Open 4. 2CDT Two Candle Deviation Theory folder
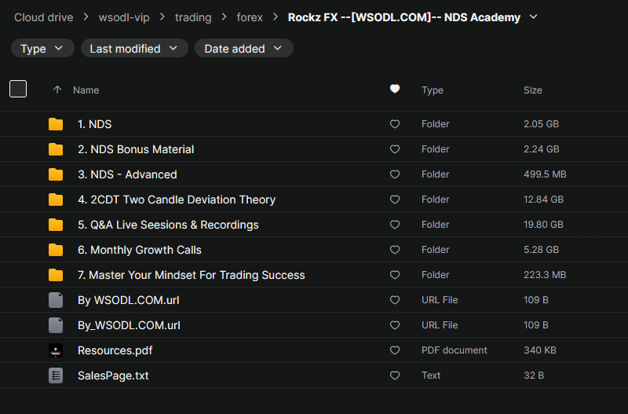 click(177, 200)
